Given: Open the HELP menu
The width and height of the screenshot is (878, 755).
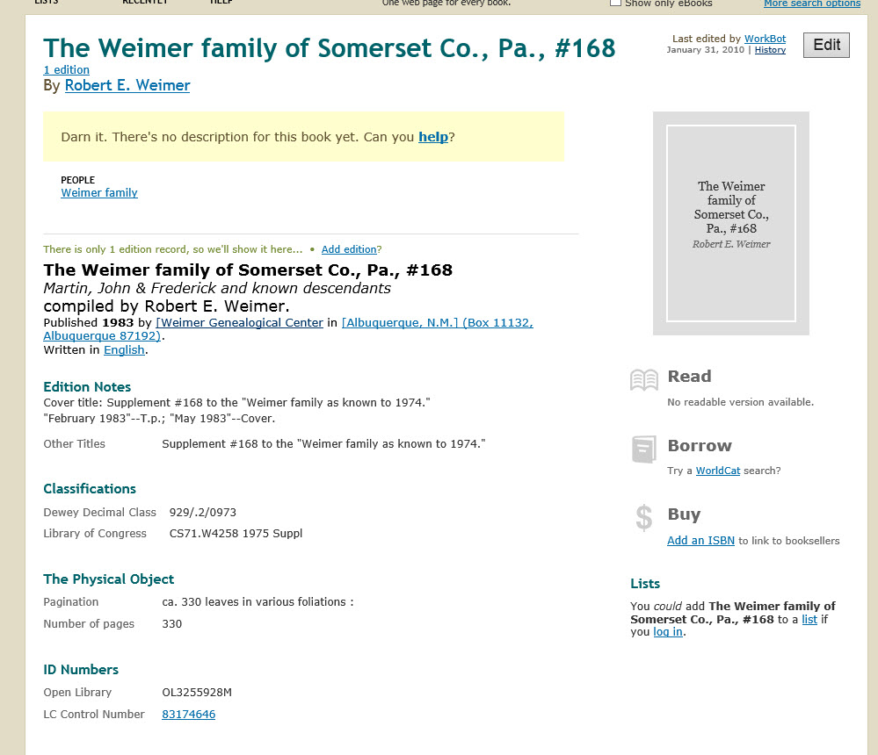Looking at the screenshot, I should [221, 3].
